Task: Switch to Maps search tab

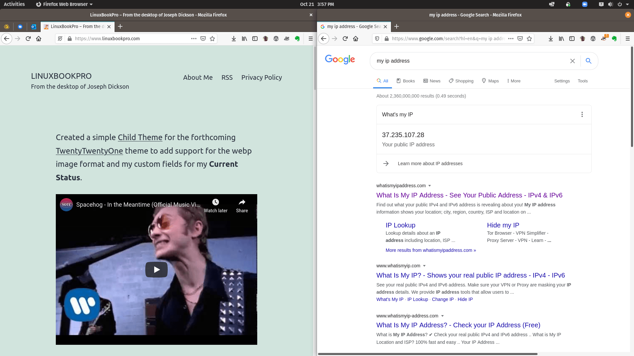Action: coord(490,81)
